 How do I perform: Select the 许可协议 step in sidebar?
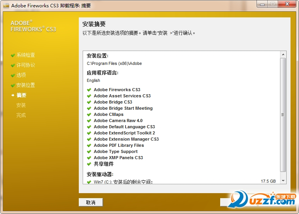click(25, 65)
